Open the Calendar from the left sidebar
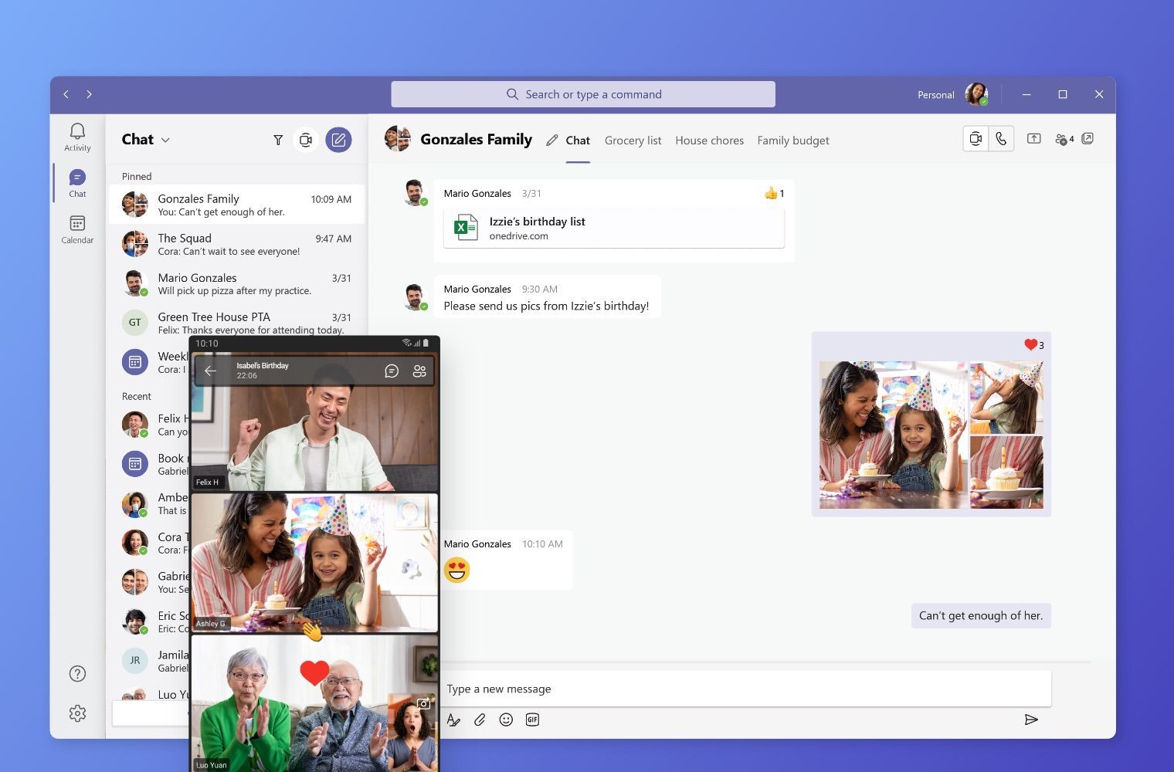Viewport: 1174px width, 772px height. pyautogui.click(x=76, y=229)
